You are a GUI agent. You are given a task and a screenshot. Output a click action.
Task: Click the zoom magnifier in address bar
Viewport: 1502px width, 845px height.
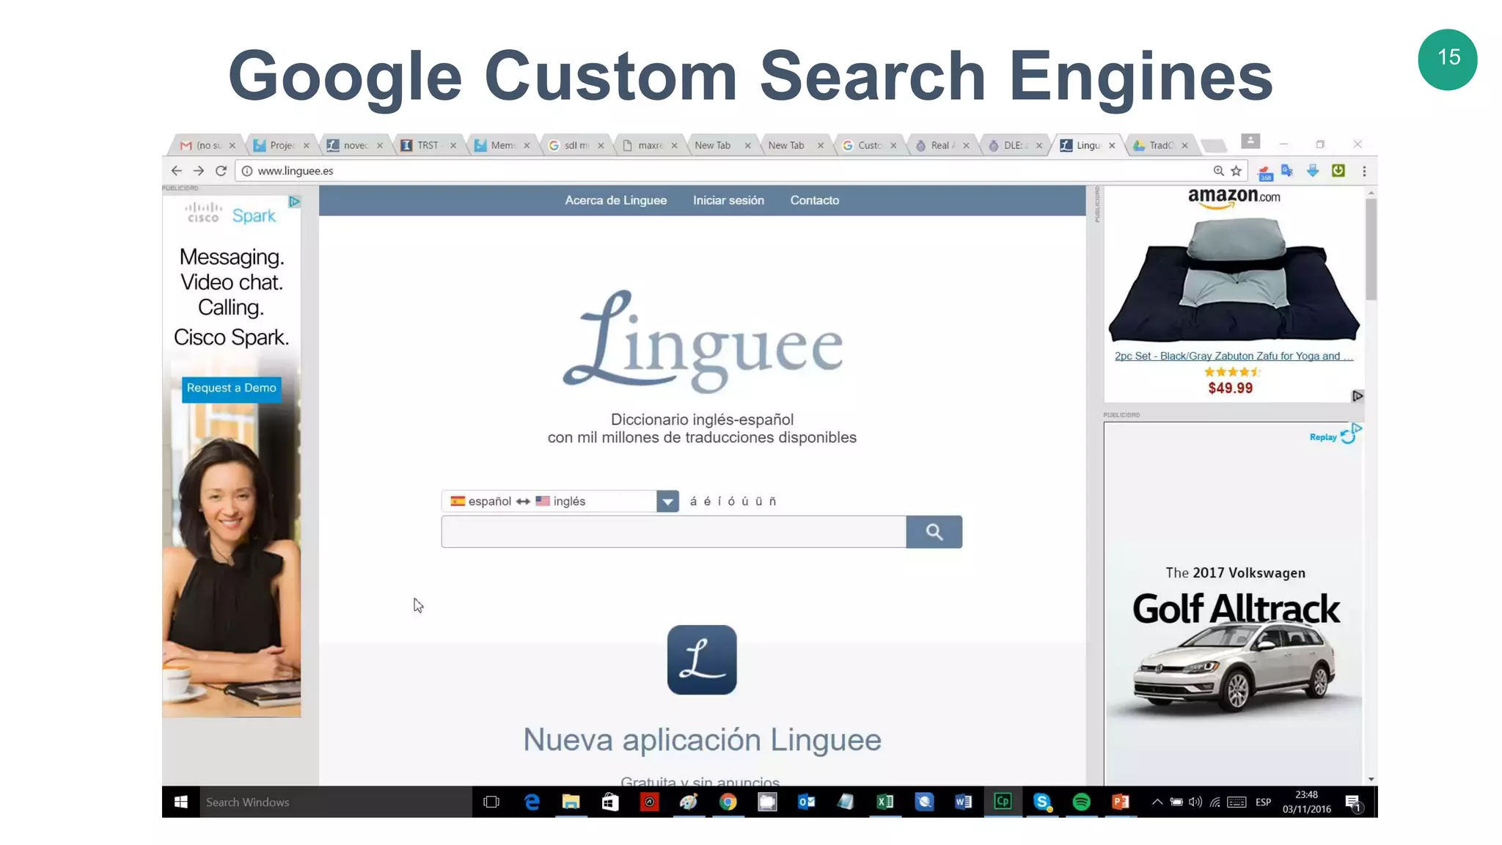(x=1218, y=171)
